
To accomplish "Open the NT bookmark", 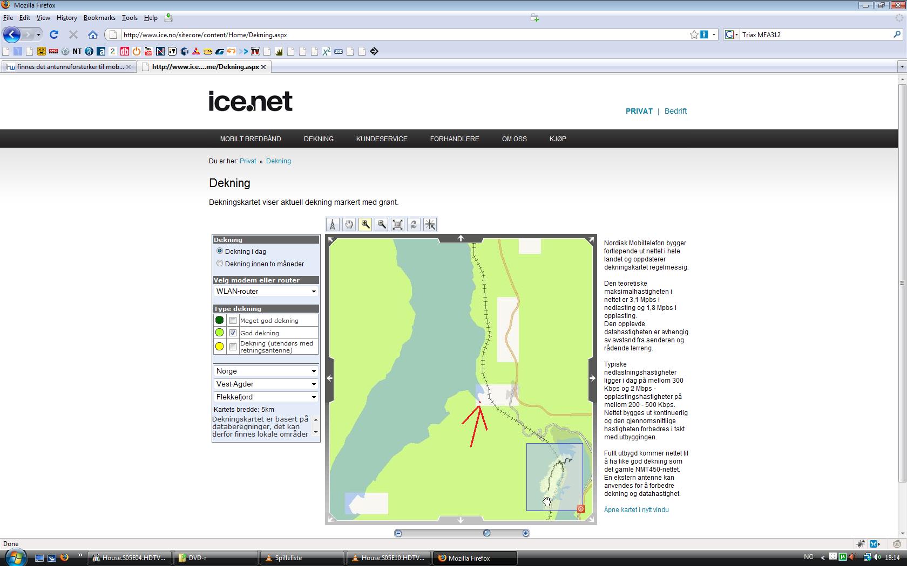I will pos(77,51).
